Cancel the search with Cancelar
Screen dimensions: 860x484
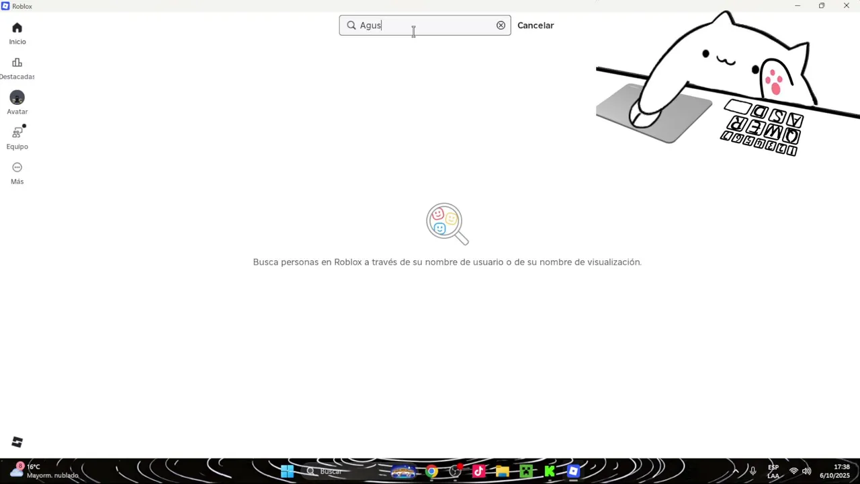535,26
